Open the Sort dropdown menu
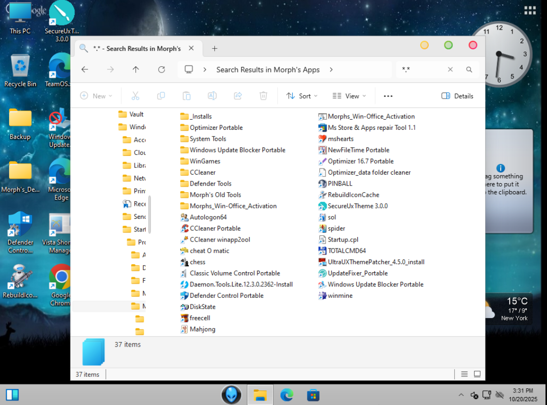This screenshot has height=405, width=547. [x=302, y=96]
